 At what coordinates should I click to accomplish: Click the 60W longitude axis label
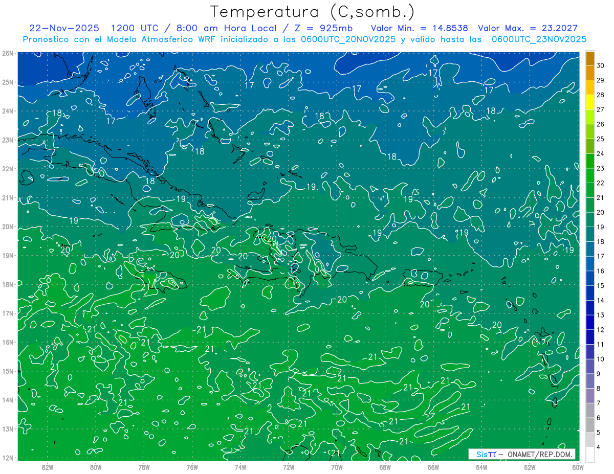tap(578, 467)
